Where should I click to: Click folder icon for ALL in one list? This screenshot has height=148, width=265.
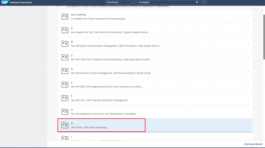(65, 17)
